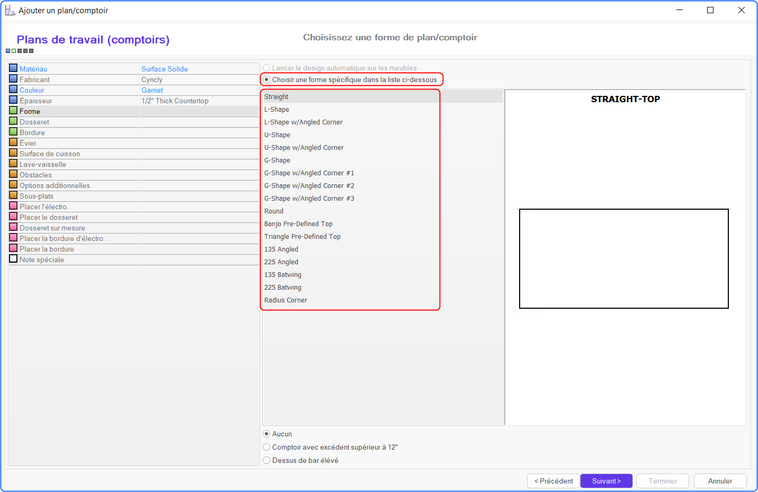Choose 'L-Shape w/Angled Corner' form
This screenshot has width=758, height=492.
click(382, 122)
